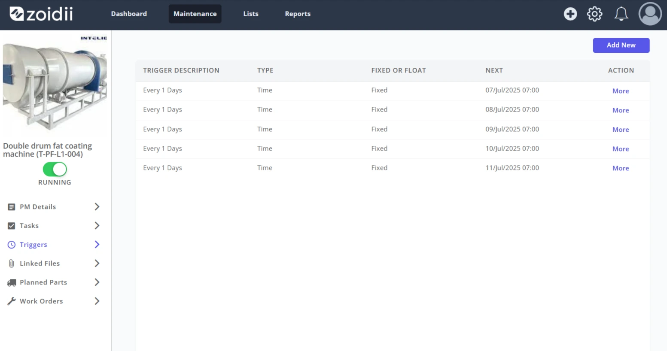
Task: Open the settings gear icon
Action: pyautogui.click(x=595, y=14)
